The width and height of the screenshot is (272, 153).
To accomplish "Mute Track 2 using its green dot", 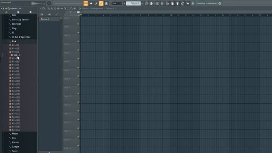I will [78, 33].
